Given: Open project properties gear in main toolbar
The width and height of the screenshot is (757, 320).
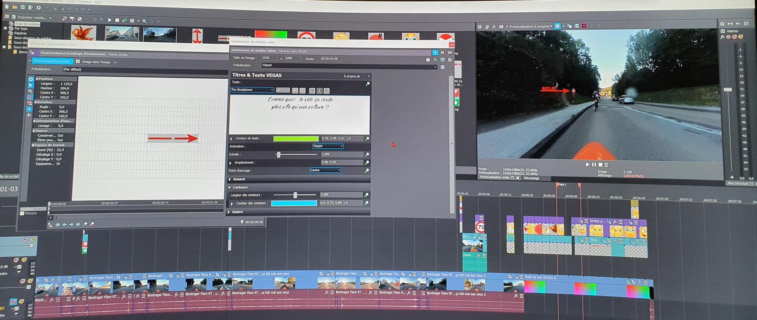Looking at the screenshot, I should click(x=39, y=7).
